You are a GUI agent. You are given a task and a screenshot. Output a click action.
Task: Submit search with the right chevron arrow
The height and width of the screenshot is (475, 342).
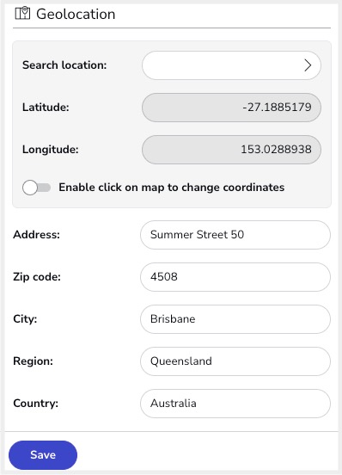[308, 65]
